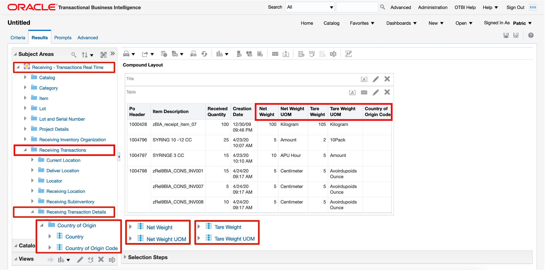
Task: Switch to the Prompts tab
Action: tap(63, 38)
